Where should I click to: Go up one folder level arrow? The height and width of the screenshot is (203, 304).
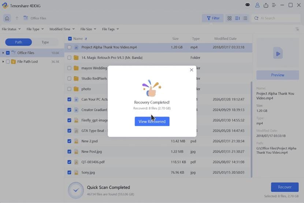tap(17, 18)
